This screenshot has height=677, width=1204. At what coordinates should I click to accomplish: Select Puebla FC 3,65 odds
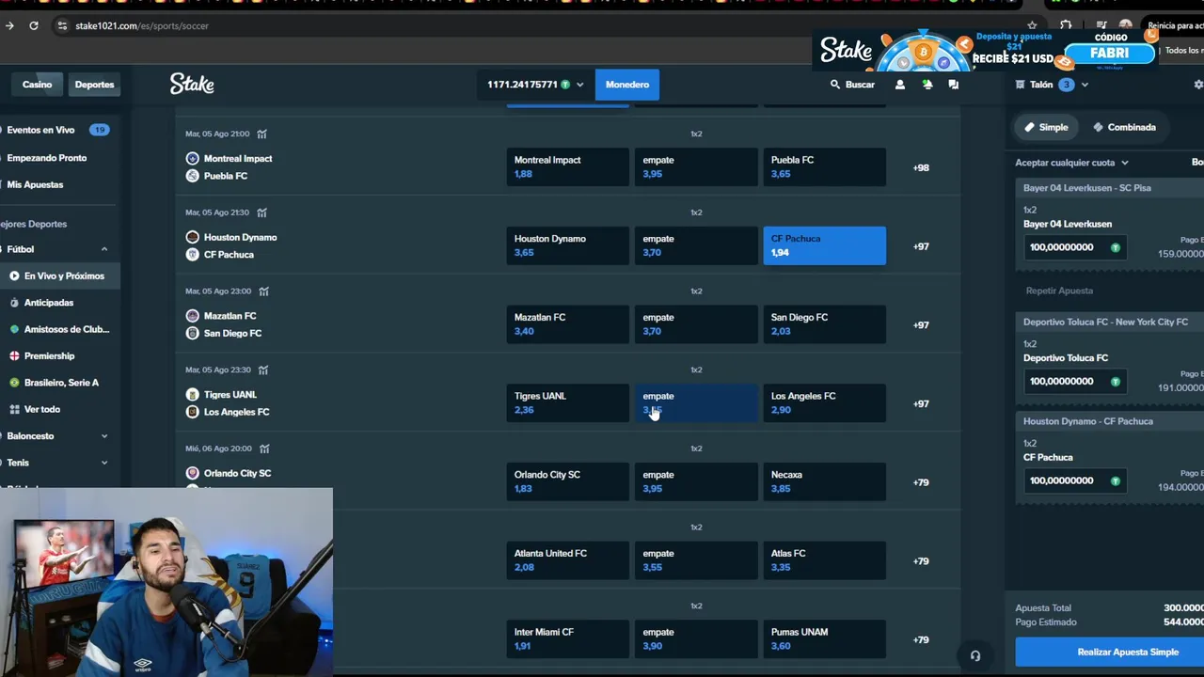824,166
